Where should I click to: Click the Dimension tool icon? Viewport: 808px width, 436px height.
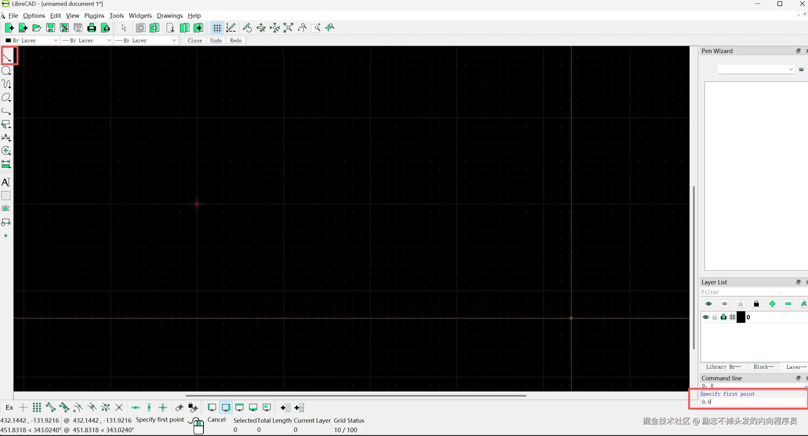tap(6, 138)
